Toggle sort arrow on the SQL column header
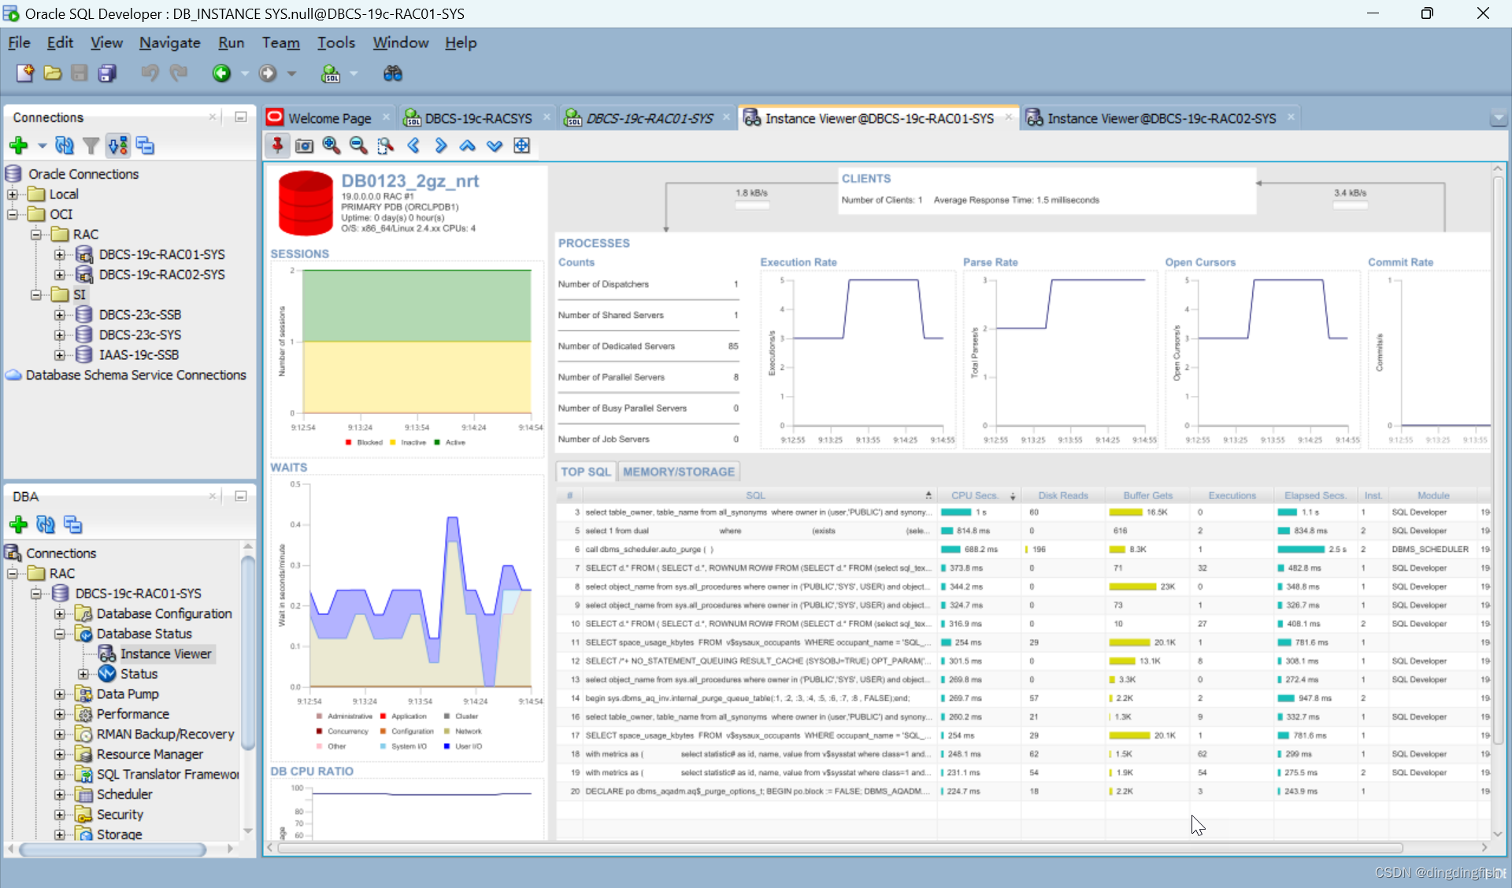 coord(928,495)
